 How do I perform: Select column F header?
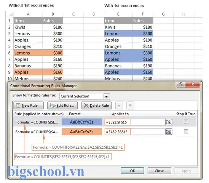[x=143, y=14]
